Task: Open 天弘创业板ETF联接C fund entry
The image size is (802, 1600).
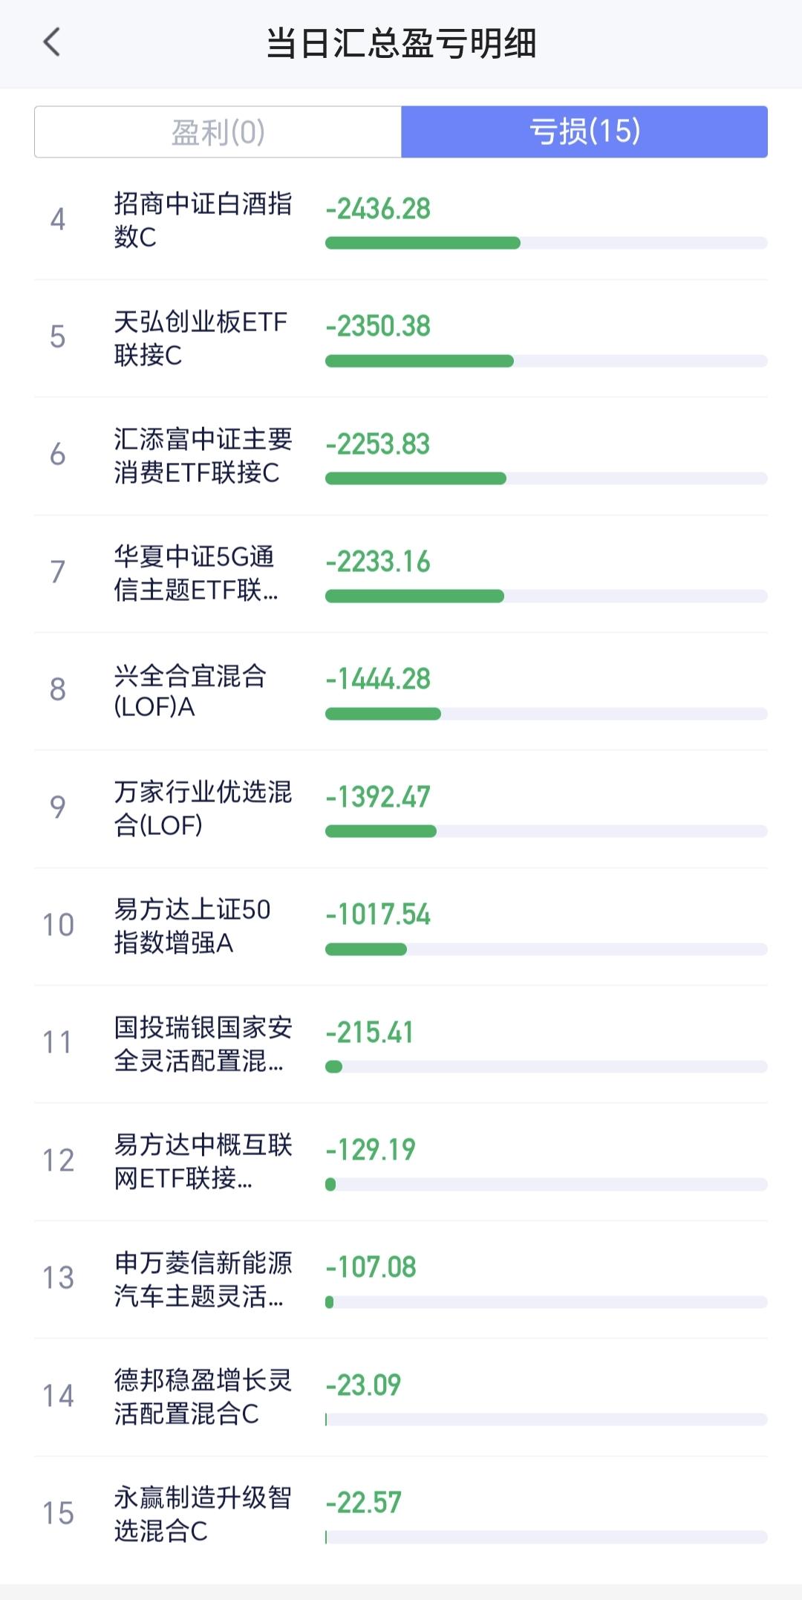Action: tap(200, 338)
